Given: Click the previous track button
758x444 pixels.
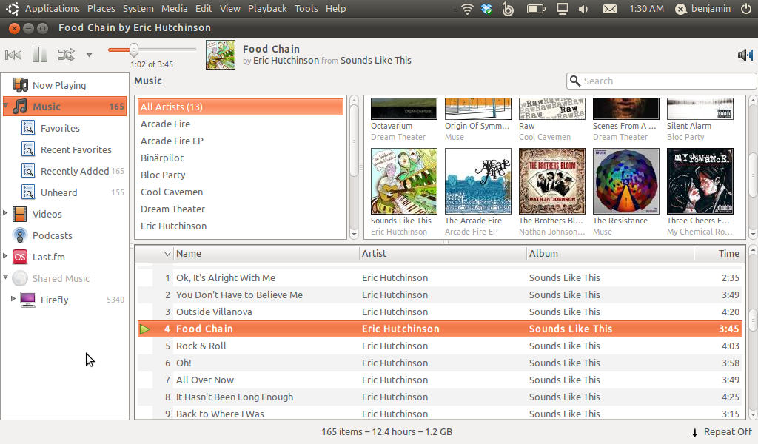Looking at the screenshot, I should pyautogui.click(x=13, y=55).
